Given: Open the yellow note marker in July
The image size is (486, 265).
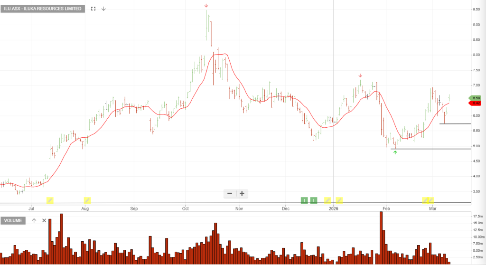Looking at the screenshot, I should click(50, 200).
